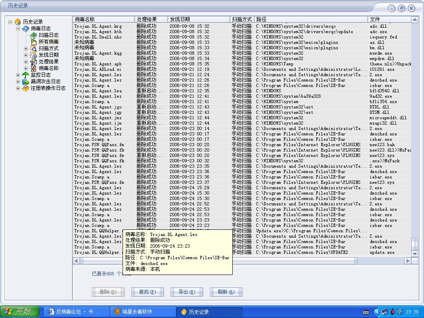This screenshot has width=424, height=318.
Task: Select row with file 9ad32.exe
Action: point(242,96)
